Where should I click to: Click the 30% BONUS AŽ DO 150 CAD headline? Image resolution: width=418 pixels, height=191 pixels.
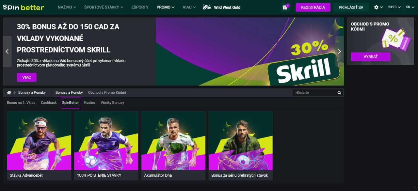coord(68,39)
